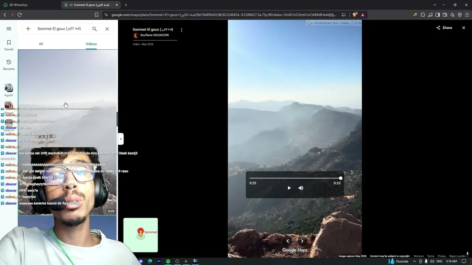Open Brave Rewards triangle icon

point(362,15)
